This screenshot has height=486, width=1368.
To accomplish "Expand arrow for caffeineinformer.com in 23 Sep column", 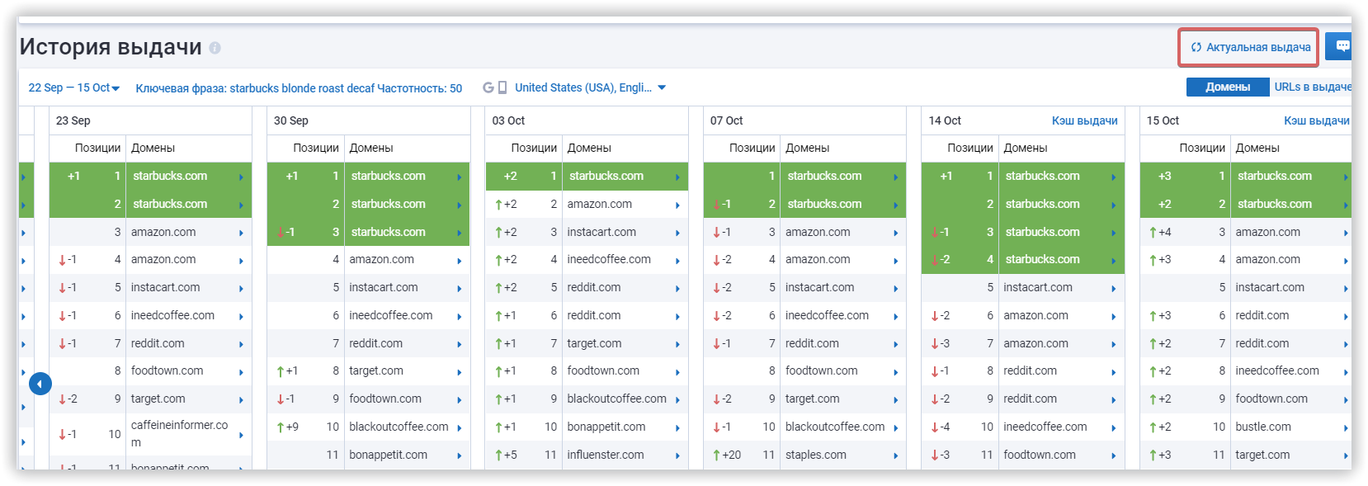I will point(241,435).
